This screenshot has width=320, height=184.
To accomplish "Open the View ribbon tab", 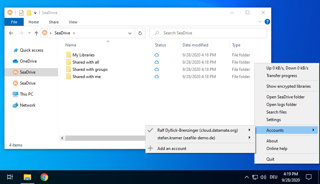I will point(73,22).
